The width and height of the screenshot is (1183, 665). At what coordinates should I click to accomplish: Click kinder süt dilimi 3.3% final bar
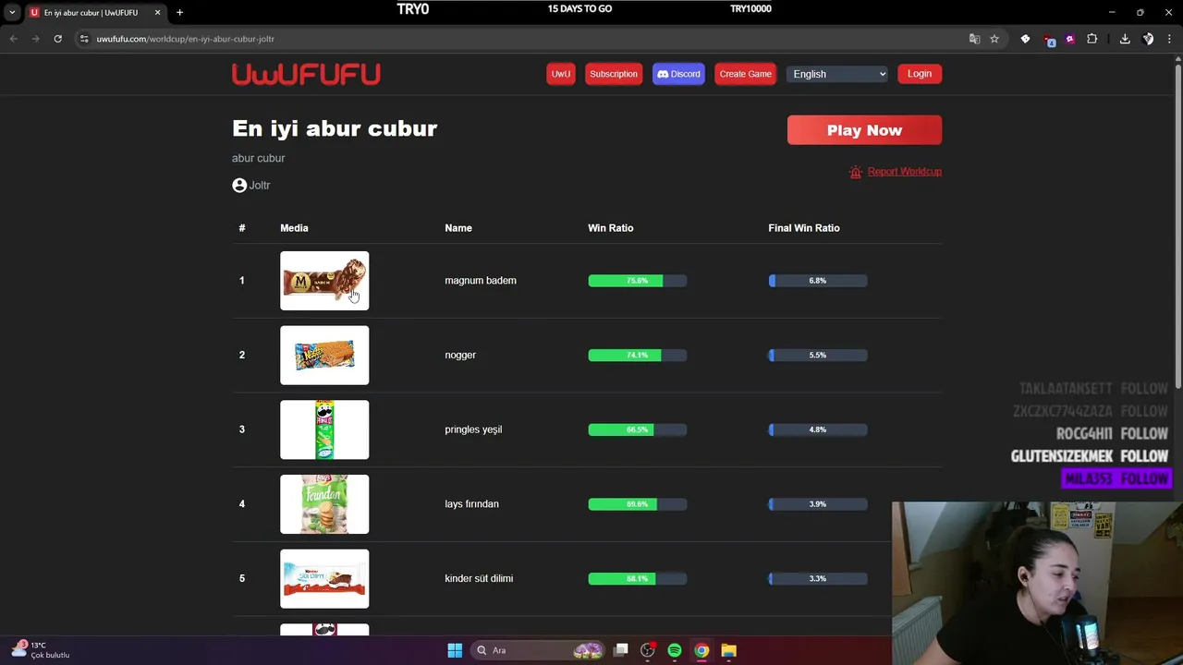pos(818,578)
